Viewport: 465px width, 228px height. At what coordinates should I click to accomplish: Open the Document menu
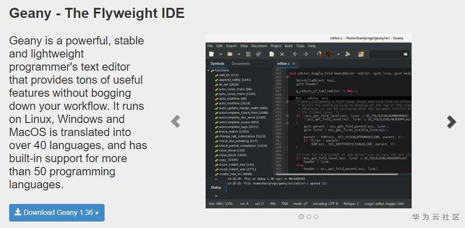[259, 46]
